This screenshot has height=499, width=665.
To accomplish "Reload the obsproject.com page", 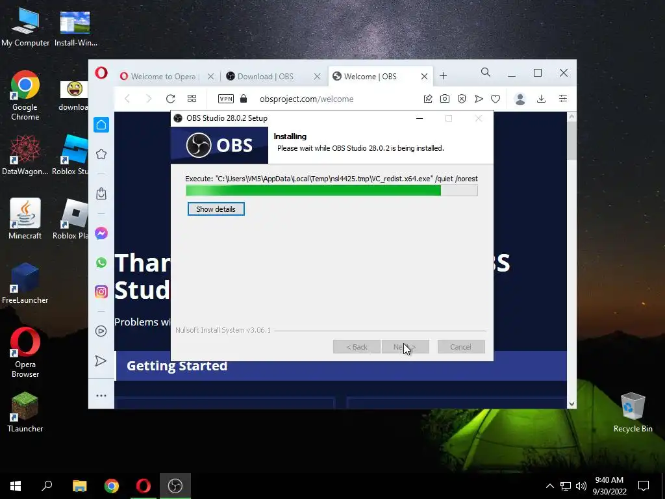I will (171, 99).
